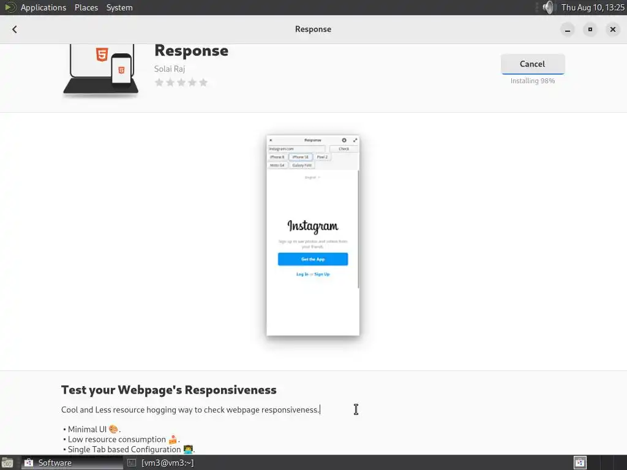Maximize the Response window

[x=590, y=29]
